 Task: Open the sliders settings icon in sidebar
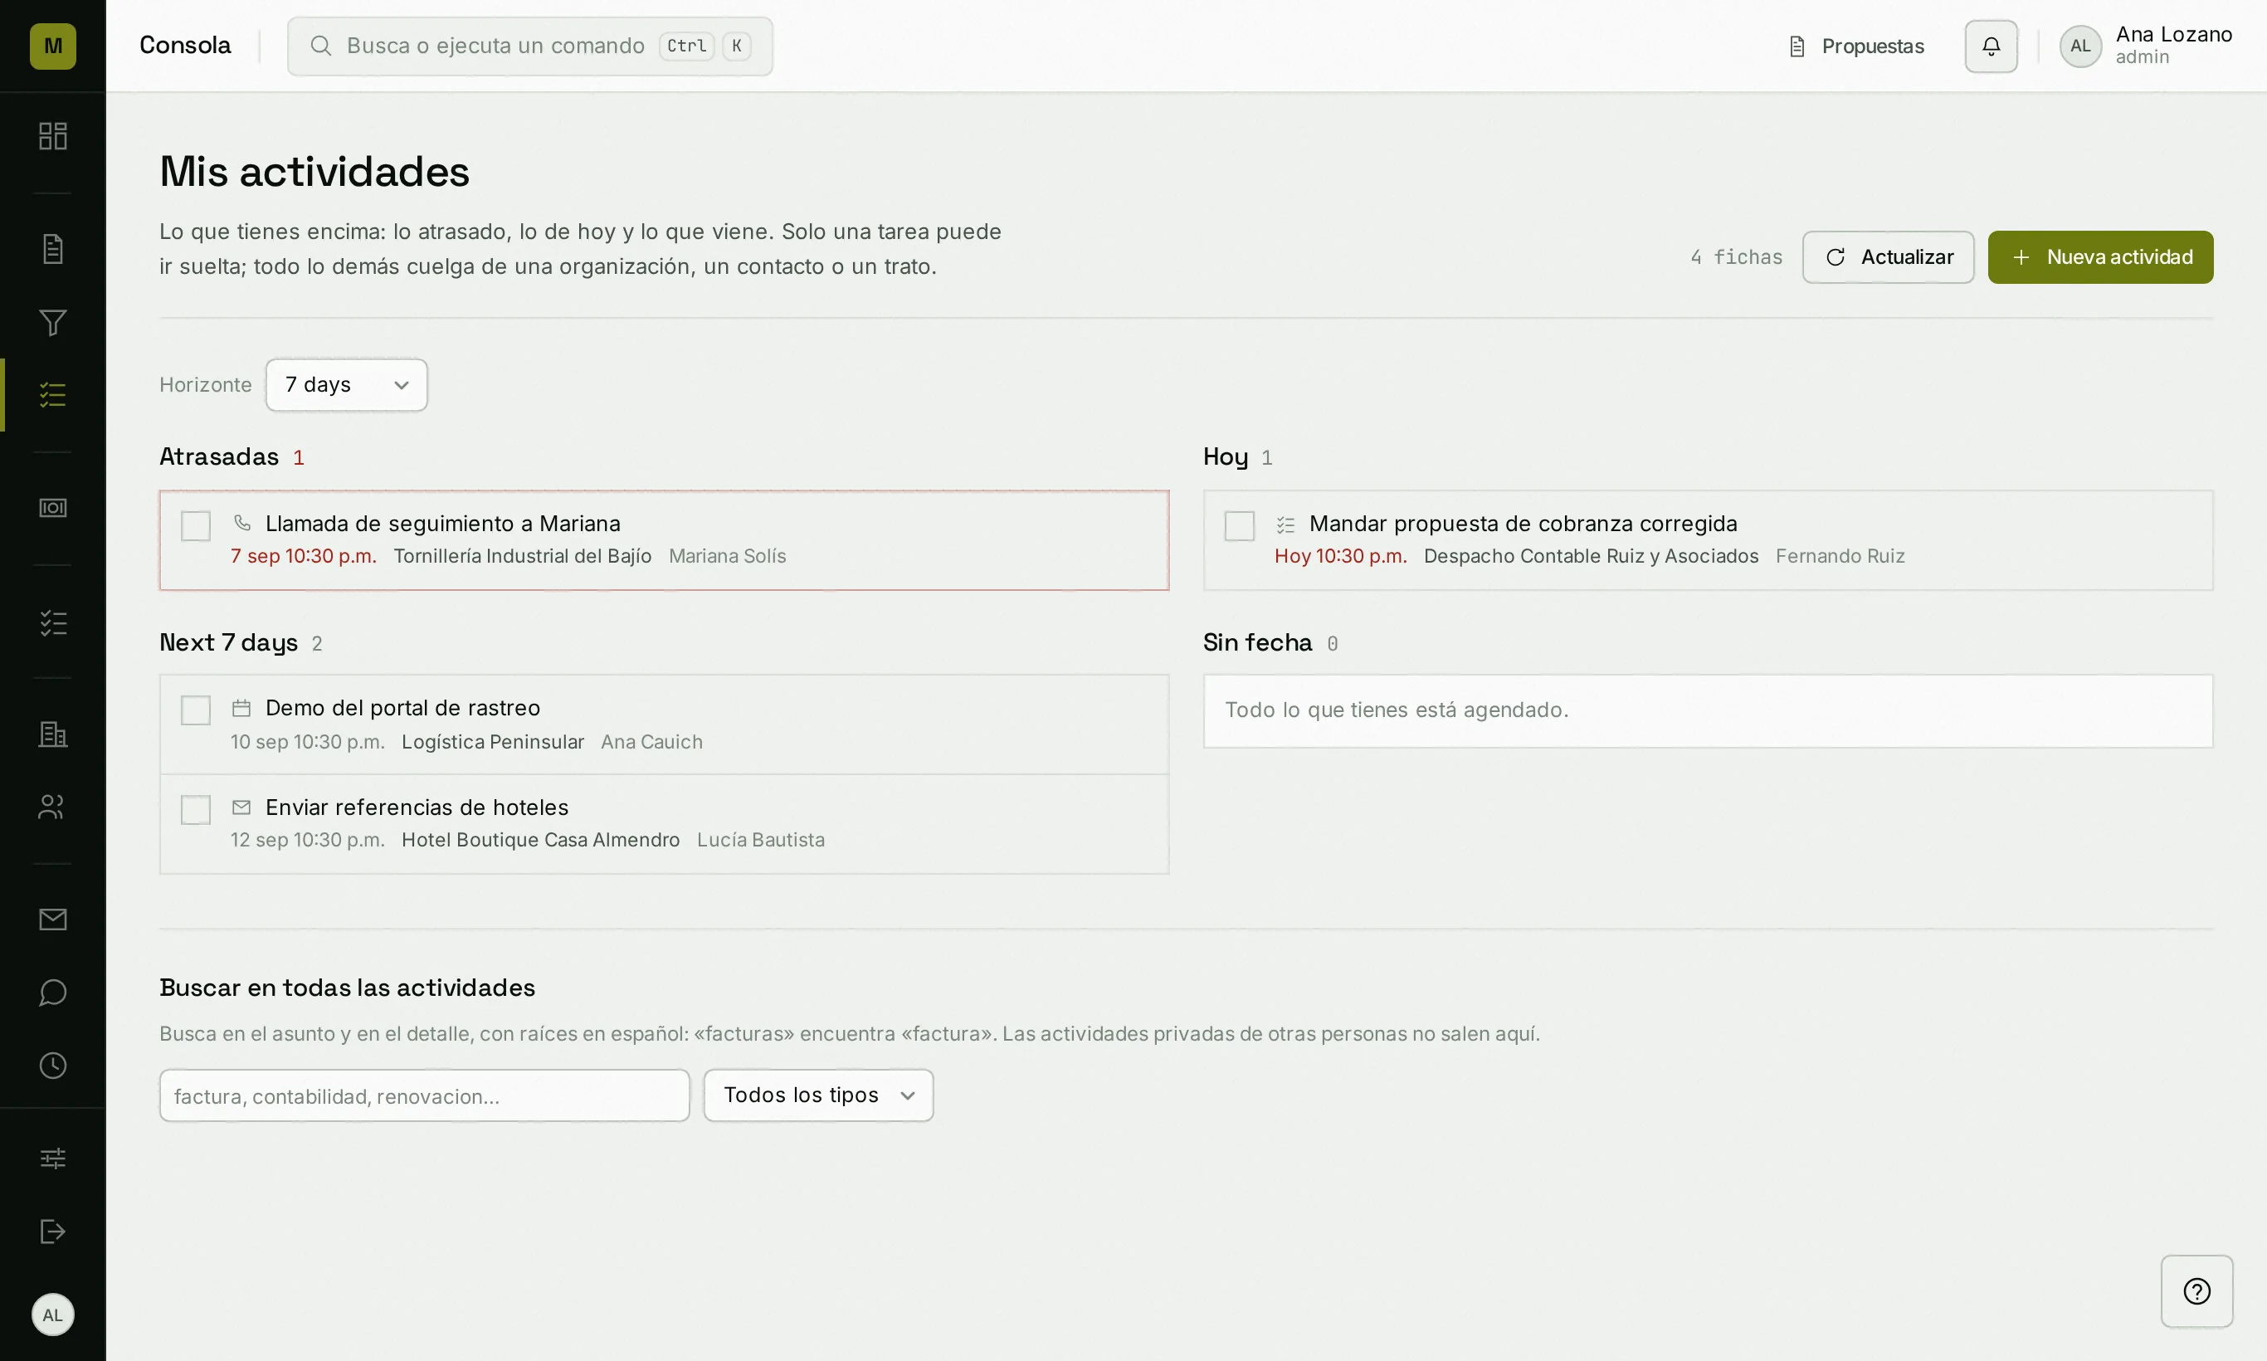[52, 1159]
